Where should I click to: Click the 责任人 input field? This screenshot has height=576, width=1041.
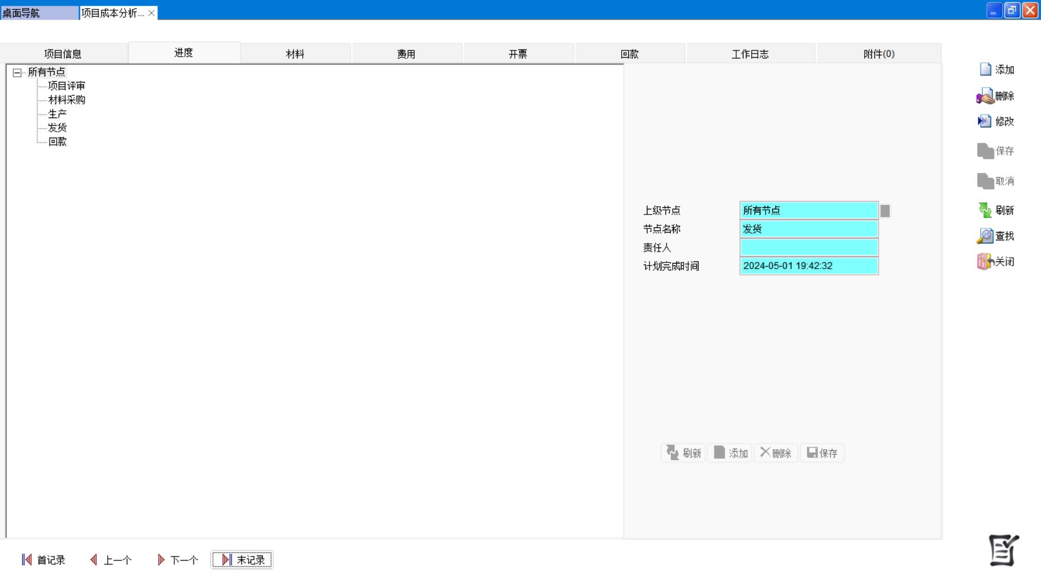[x=808, y=248]
